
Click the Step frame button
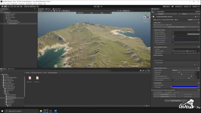tap(101, 6)
